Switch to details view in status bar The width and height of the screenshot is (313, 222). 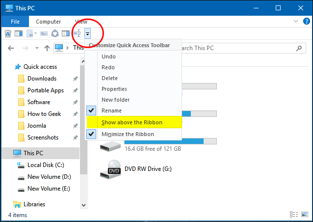pos(294,215)
